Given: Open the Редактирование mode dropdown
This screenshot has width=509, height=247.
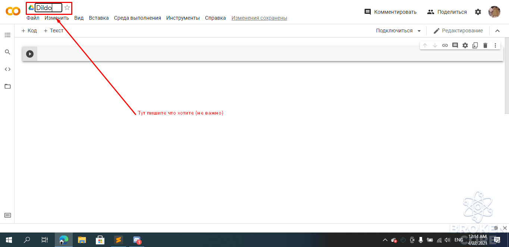Looking at the screenshot, I should (458, 31).
